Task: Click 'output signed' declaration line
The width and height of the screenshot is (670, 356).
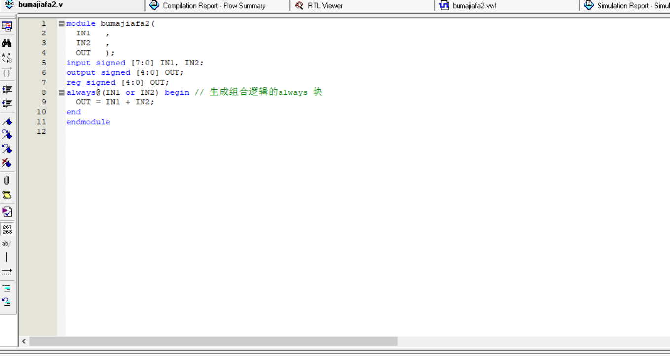Action: [x=125, y=72]
